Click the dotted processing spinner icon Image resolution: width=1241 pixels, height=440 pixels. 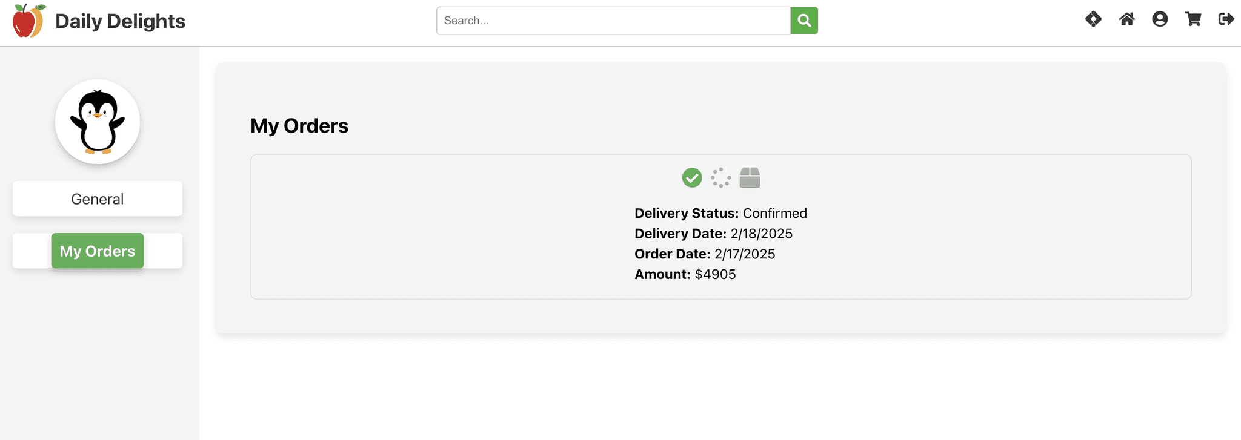click(x=720, y=178)
